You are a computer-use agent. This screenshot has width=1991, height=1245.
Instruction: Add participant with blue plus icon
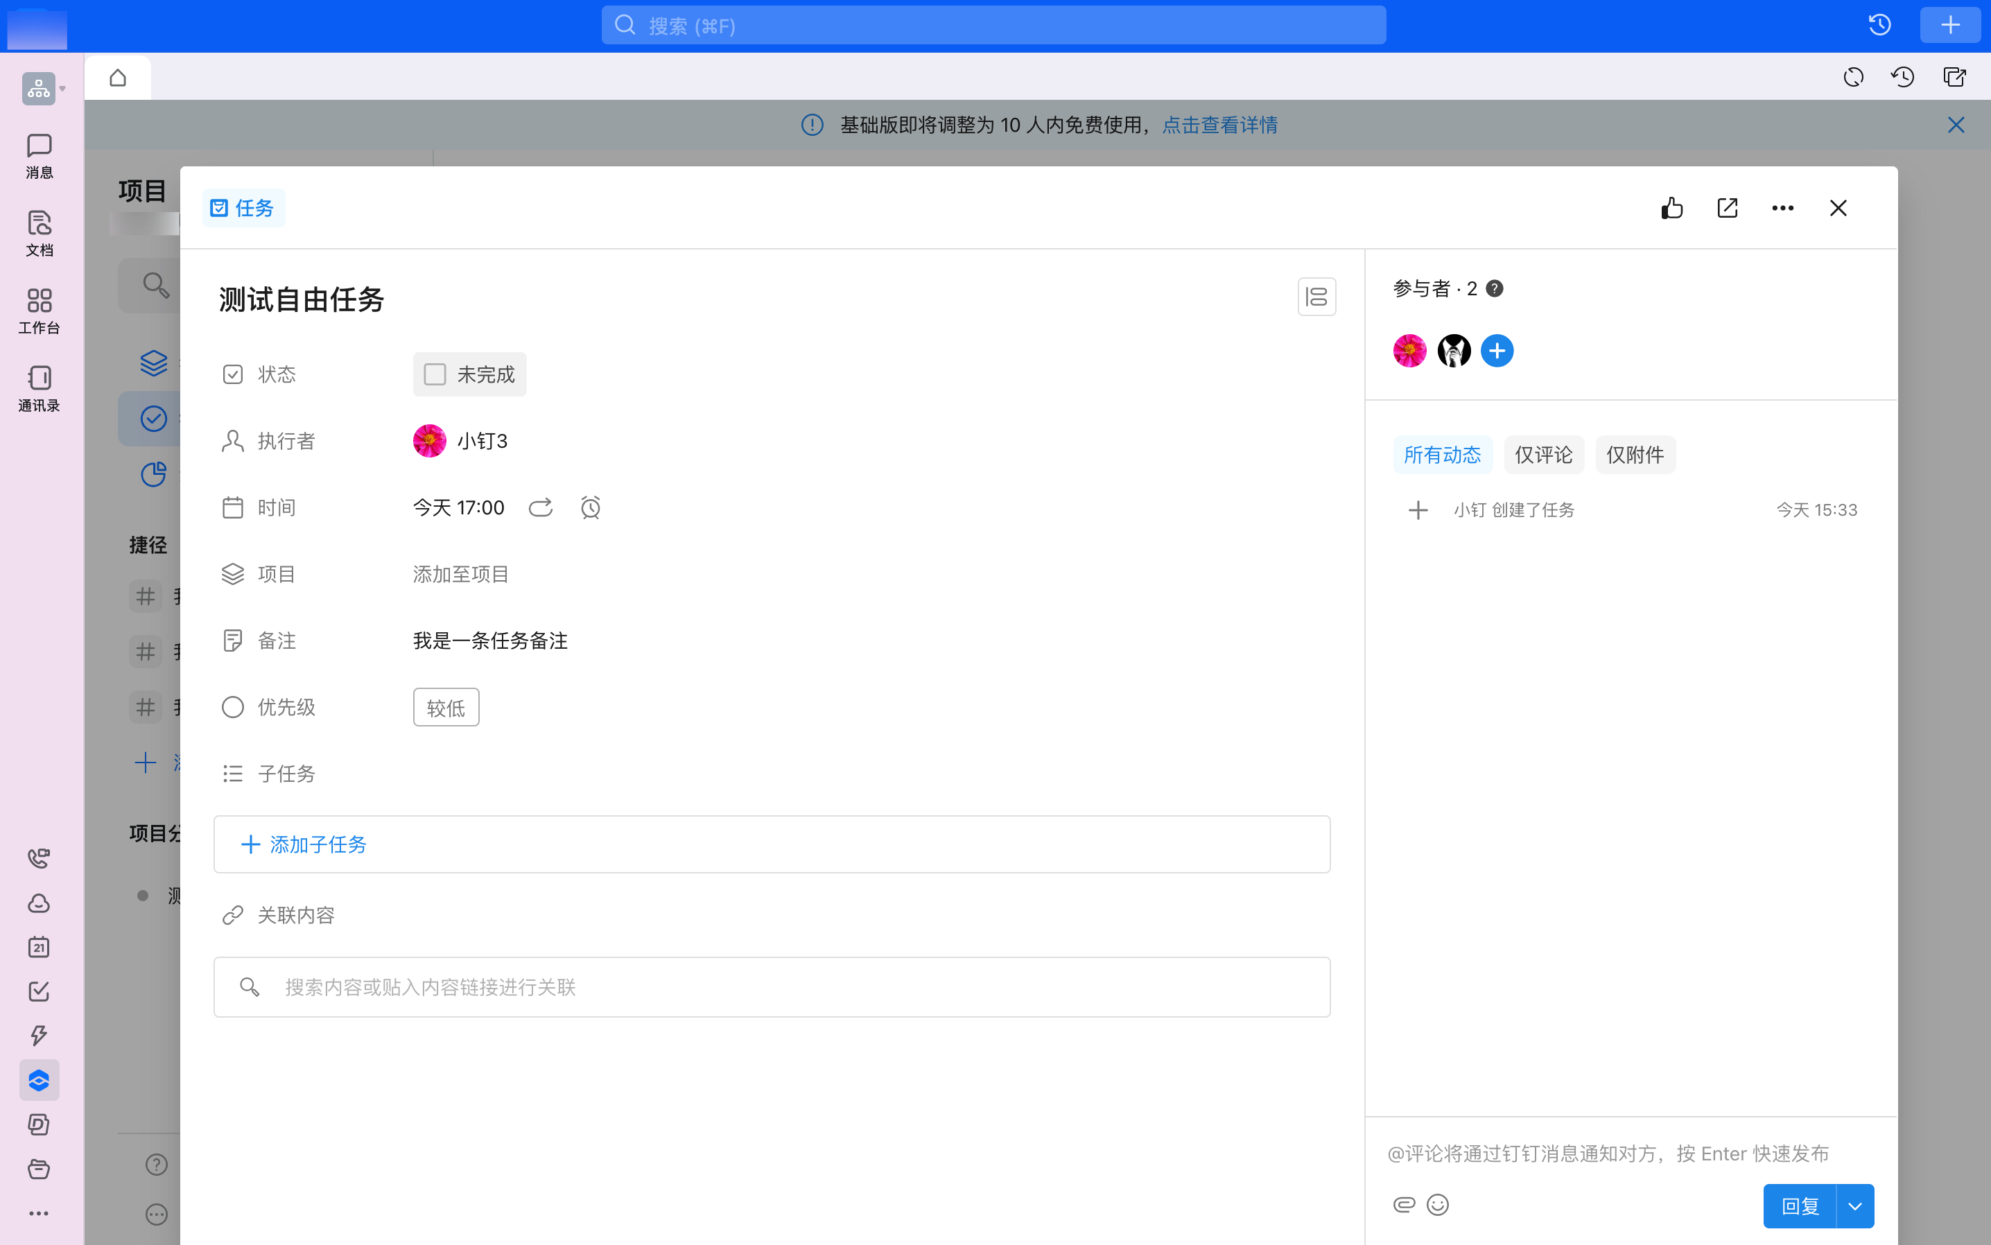pyautogui.click(x=1496, y=351)
